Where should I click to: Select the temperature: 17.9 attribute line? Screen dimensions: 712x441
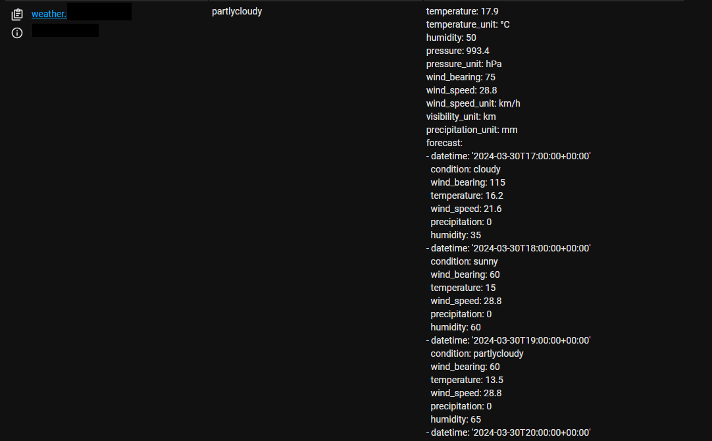point(462,11)
